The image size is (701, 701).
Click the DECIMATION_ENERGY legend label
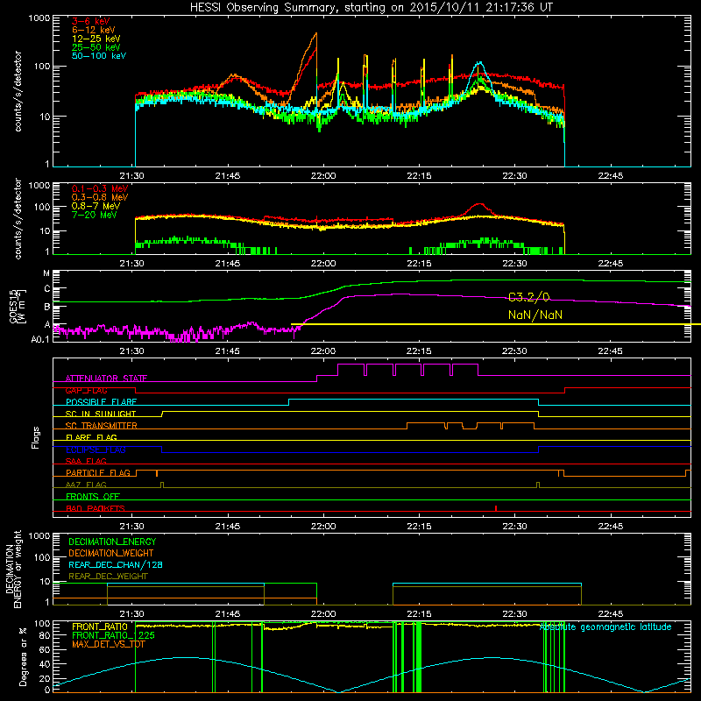point(112,542)
